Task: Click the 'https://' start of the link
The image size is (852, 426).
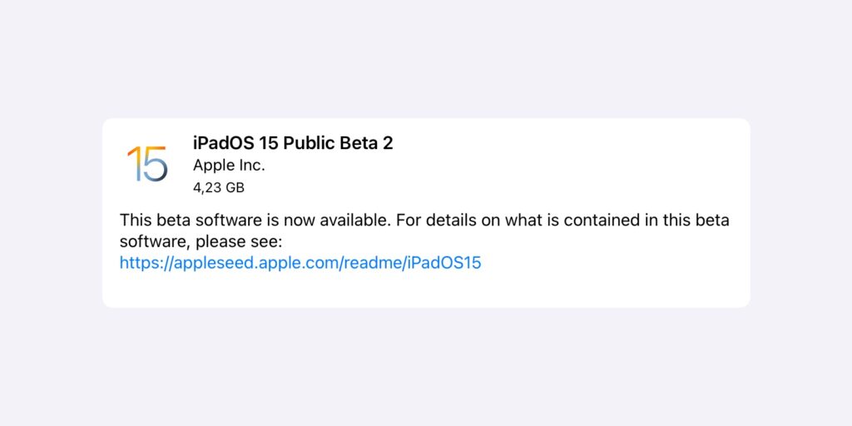Action: coord(143,263)
